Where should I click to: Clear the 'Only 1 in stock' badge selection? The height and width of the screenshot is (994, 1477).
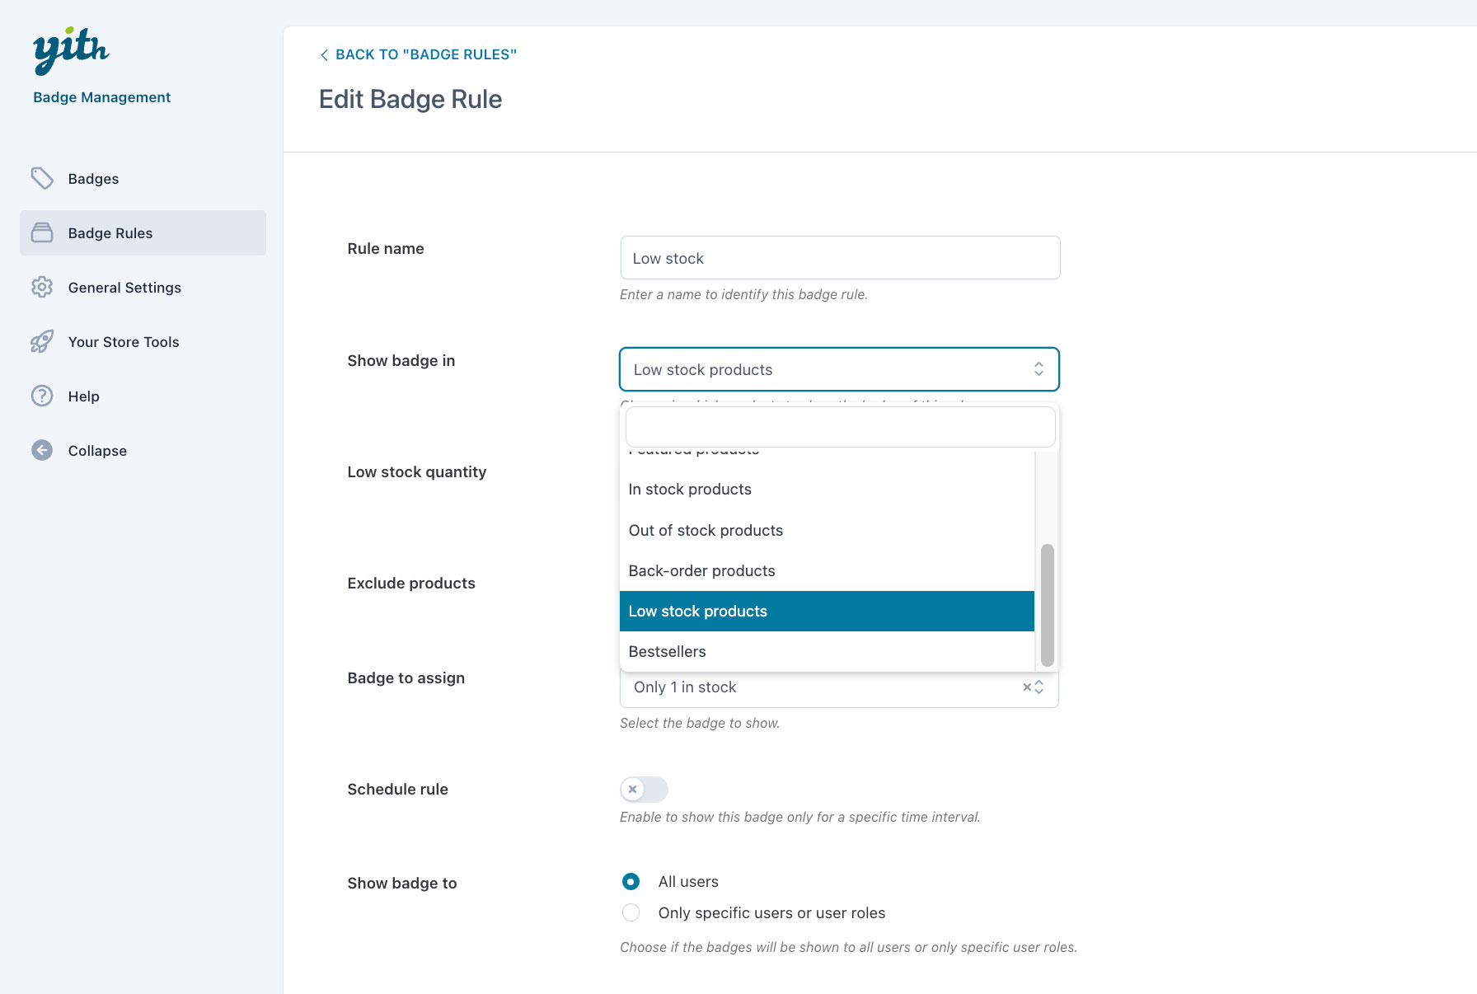[1026, 687]
